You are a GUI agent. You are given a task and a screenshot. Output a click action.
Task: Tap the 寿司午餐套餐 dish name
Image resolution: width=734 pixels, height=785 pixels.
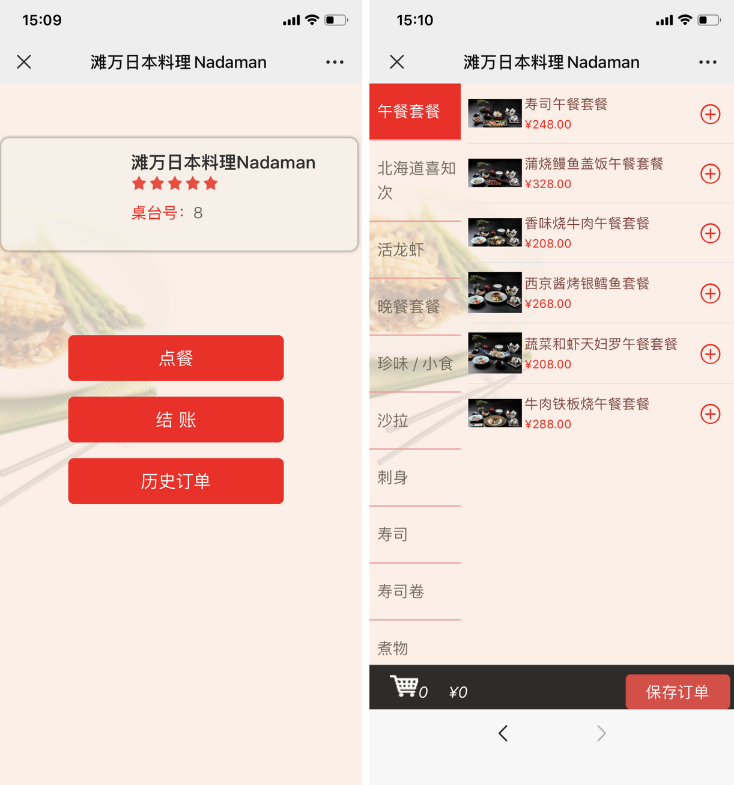click(x=566, y=104)
